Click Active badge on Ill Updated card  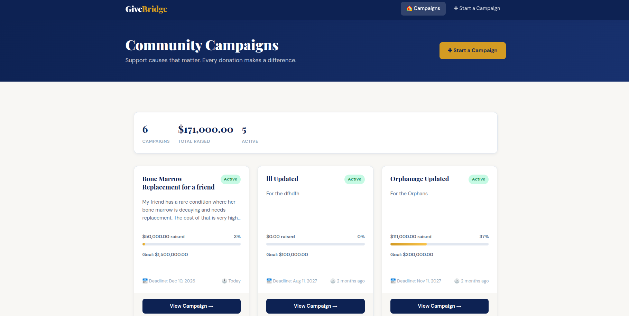354,179
